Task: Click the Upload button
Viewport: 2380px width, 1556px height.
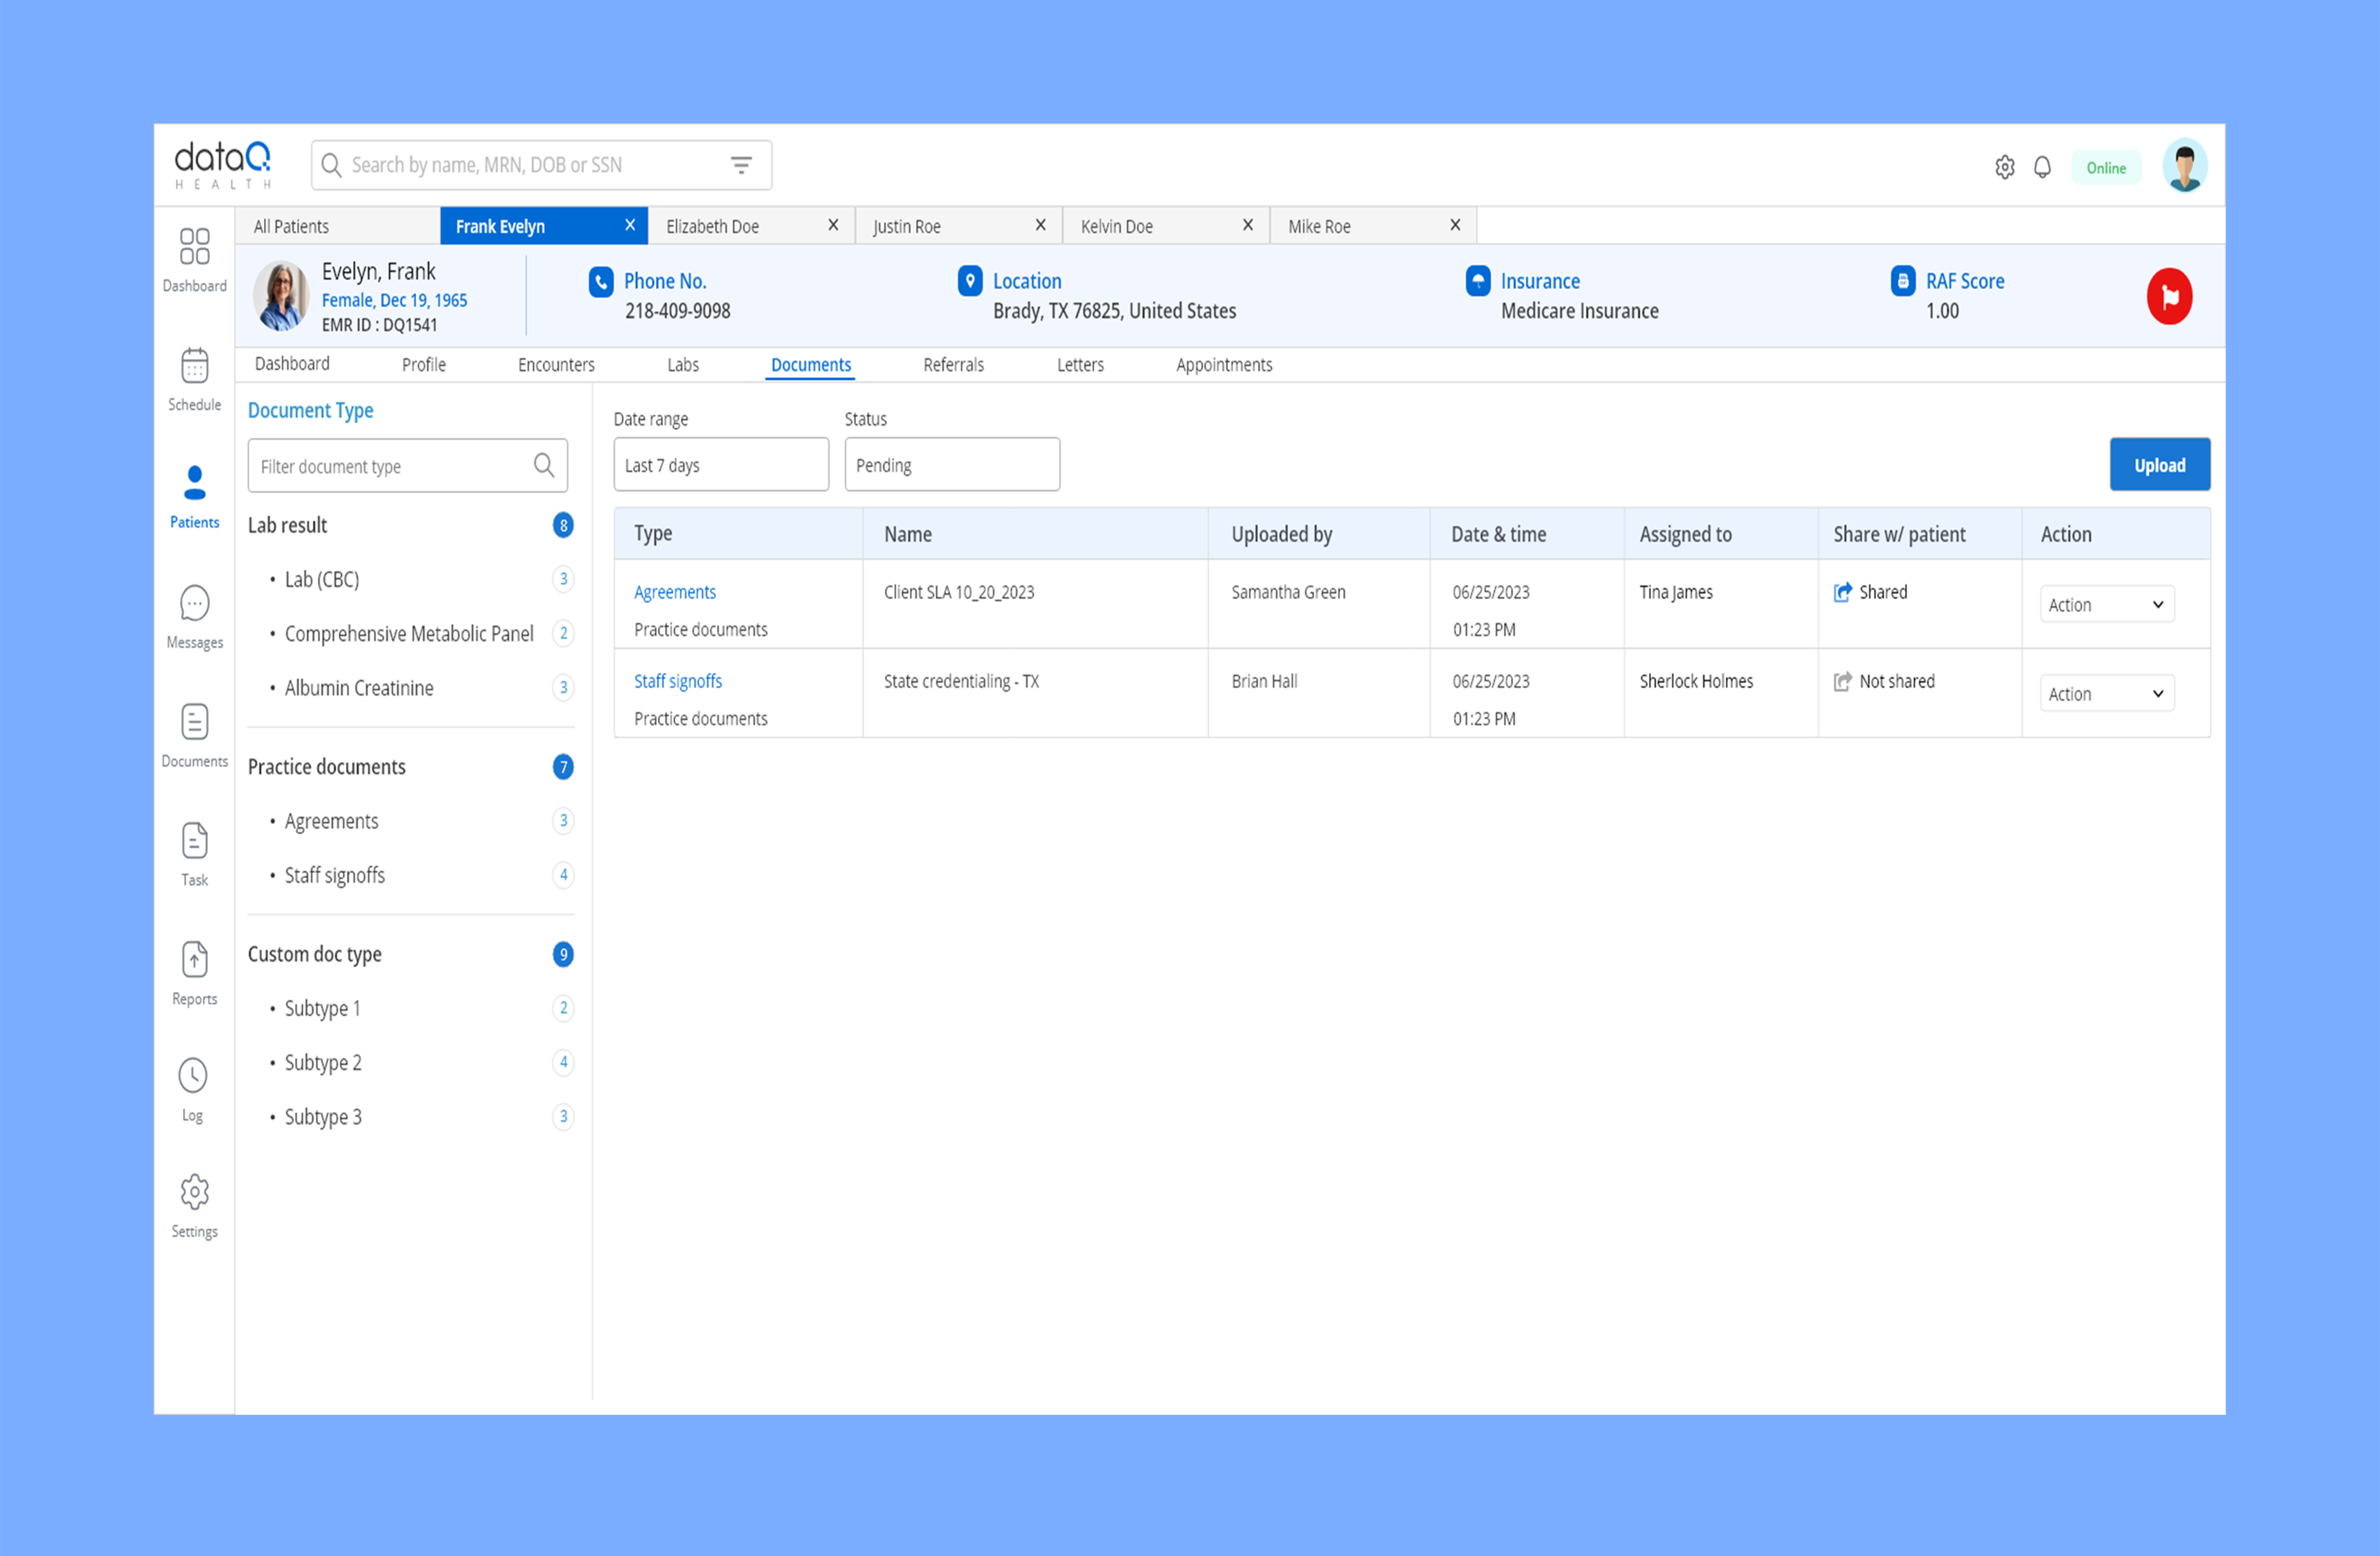Action: [2159, 465]
